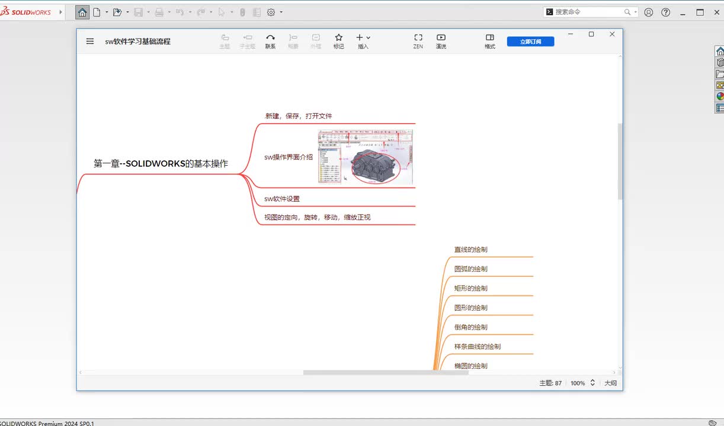Click the 联系 relationship tool
Image resolution: width=724 pixels, height=426 pixels.
[x=270, y=41]
